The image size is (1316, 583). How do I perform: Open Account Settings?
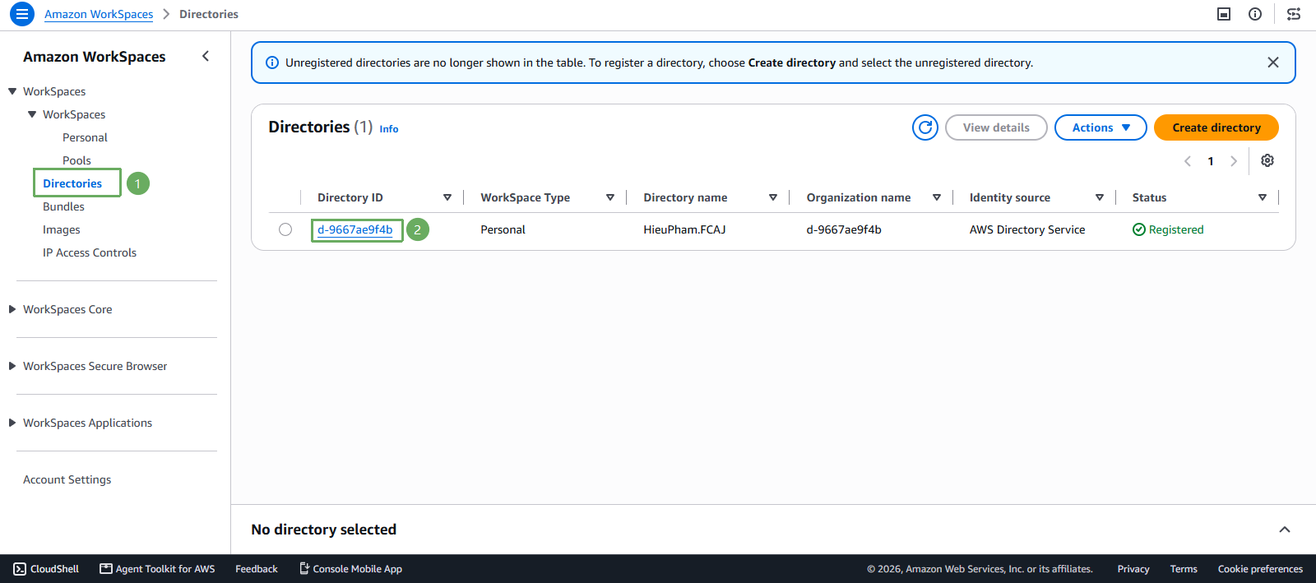click(x=67, y=479)
